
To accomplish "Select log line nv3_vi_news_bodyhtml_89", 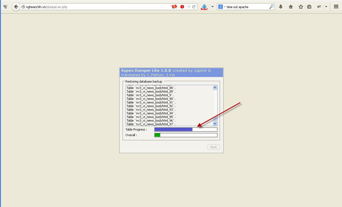I will 151,92.
